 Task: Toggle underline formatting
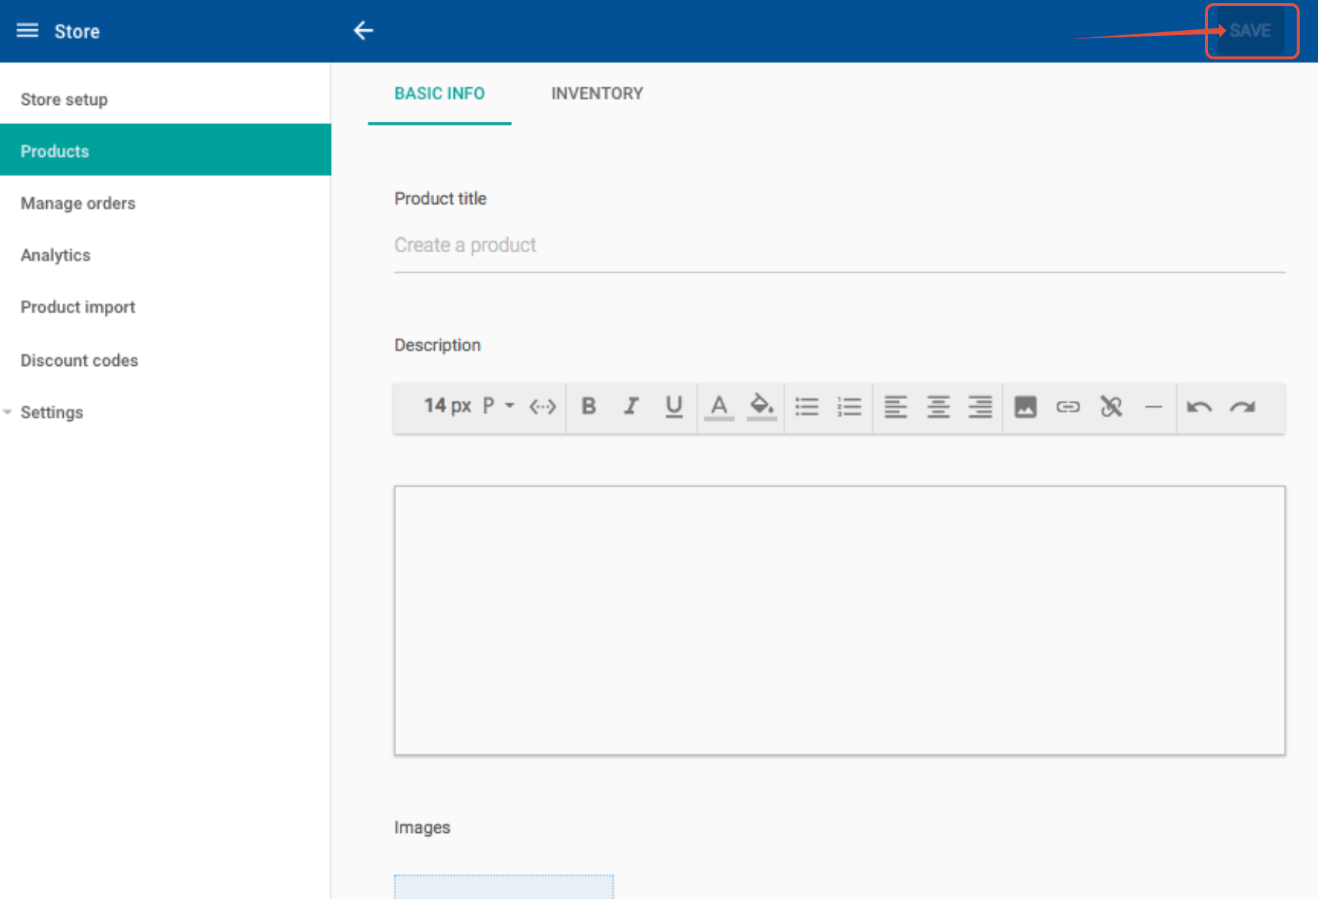pyautogui.click(x=674, y=406)
